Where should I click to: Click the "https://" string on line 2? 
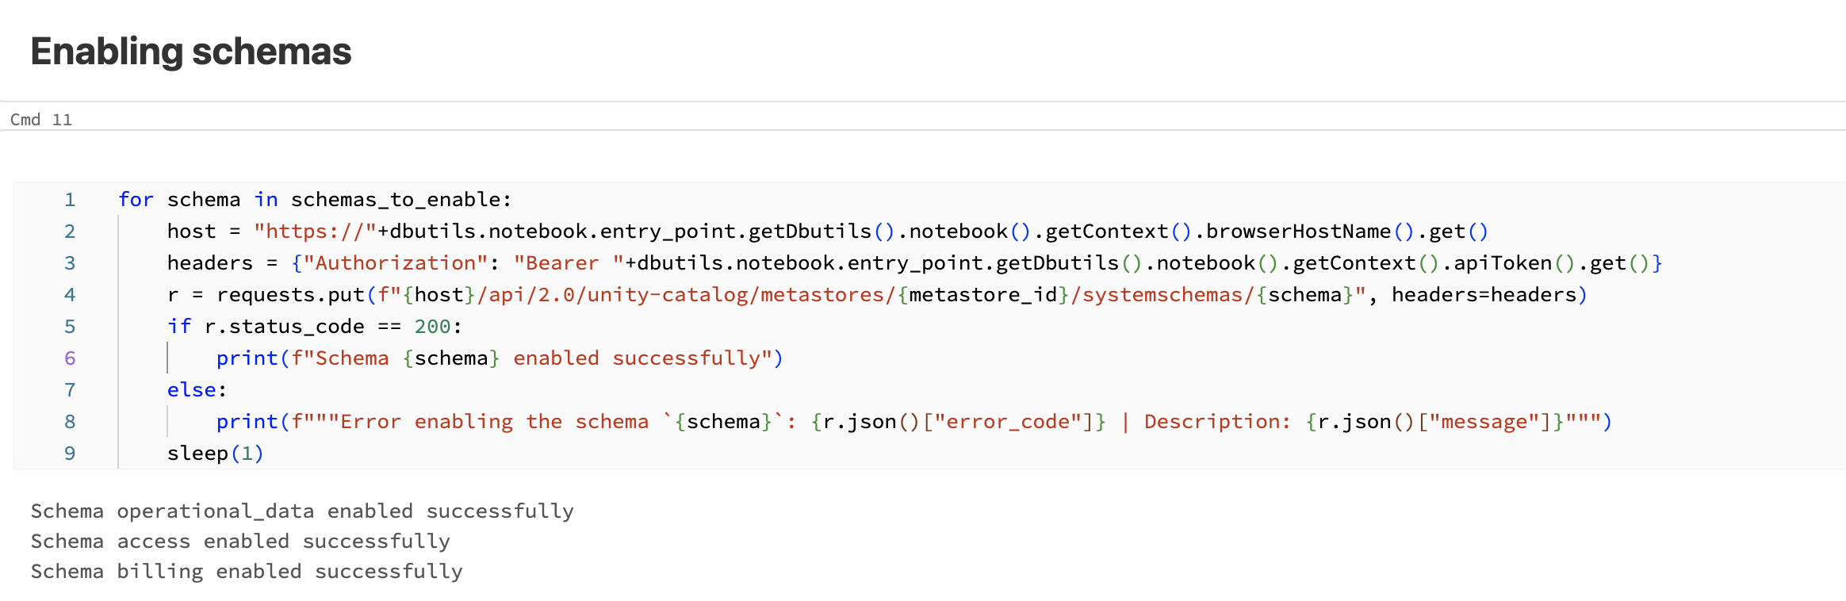point(316,232)
